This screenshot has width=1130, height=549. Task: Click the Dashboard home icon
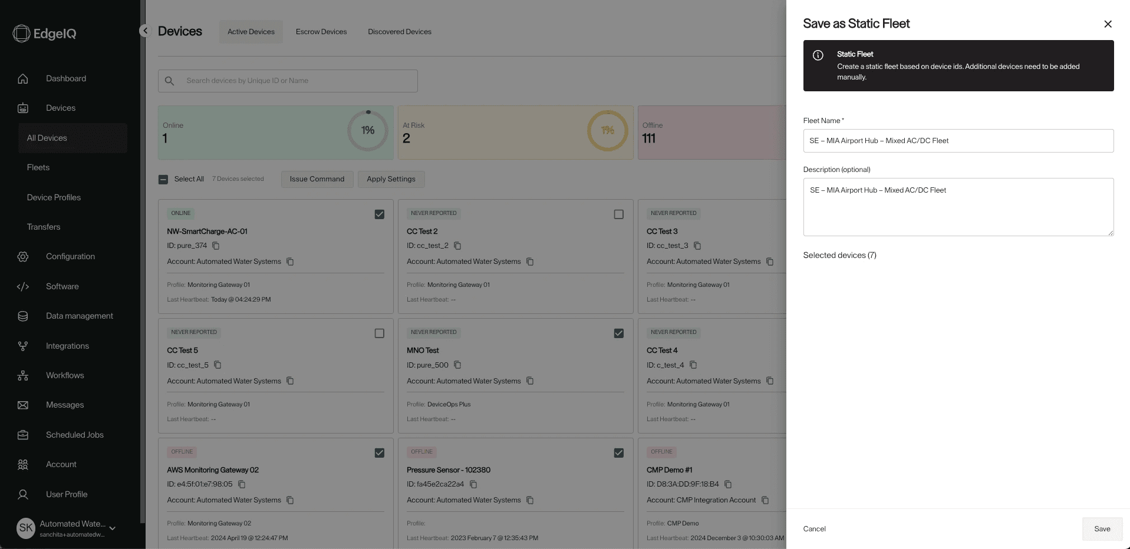tap(23, 78)
